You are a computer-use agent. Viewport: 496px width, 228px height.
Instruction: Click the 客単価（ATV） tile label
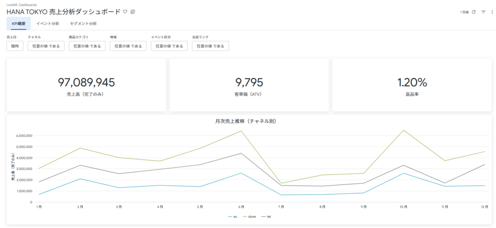[x=249, y=94]
